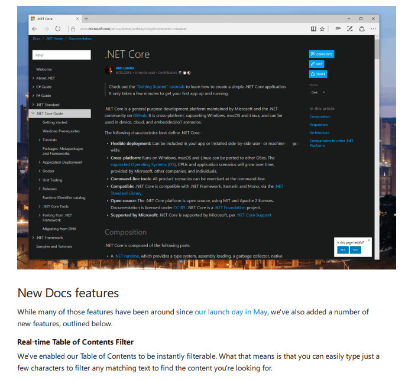The image size is (418, 380).
Task: Open the .NET runtime link
Action: [x=127, y=256]
